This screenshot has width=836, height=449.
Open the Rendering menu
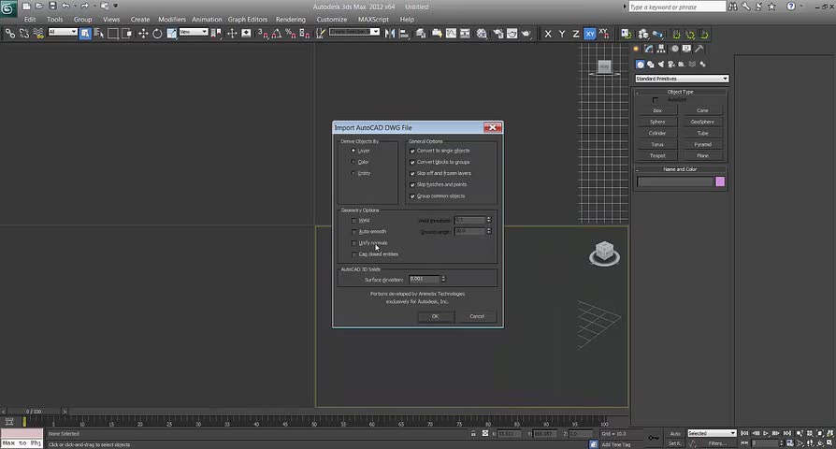[x=290, y=19]
